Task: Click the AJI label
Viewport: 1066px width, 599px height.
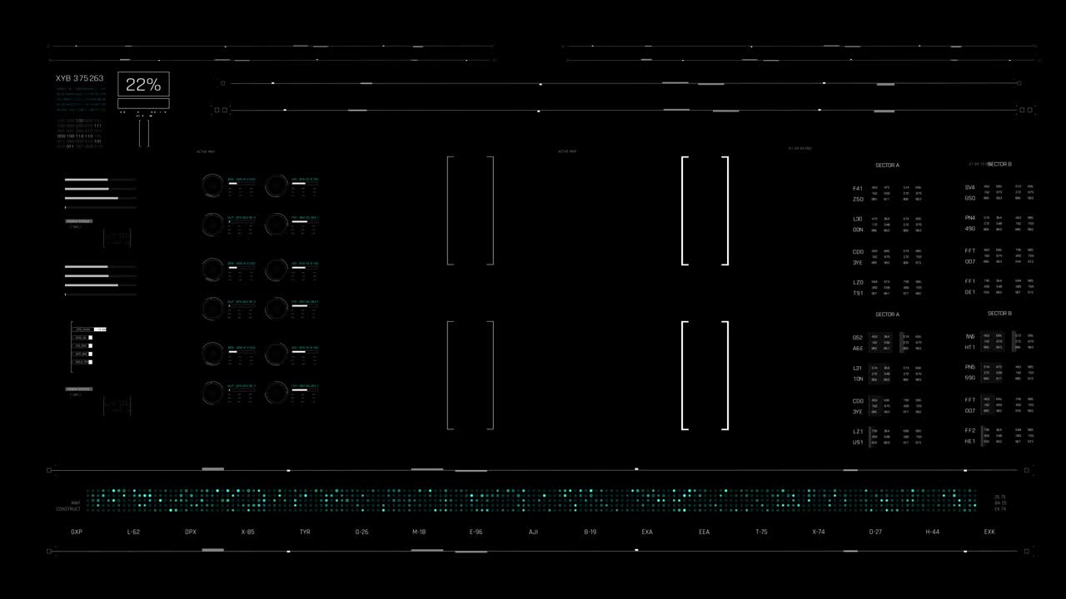Action: [x=533, y=532]
